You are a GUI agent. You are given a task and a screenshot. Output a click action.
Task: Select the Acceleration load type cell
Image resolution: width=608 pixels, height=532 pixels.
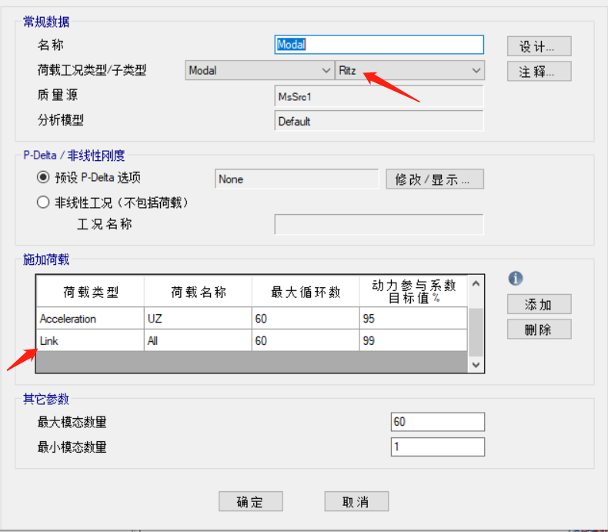click(x=90, y=318)
